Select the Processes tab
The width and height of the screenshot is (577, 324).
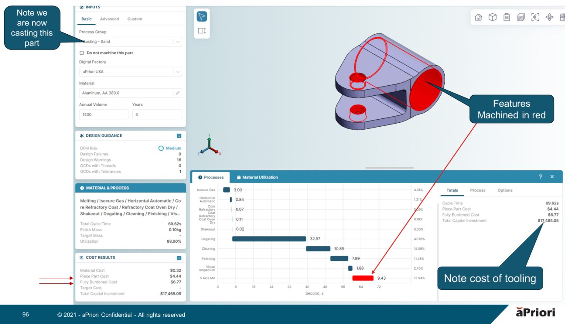pyautogui.click(x=211, y=177)
